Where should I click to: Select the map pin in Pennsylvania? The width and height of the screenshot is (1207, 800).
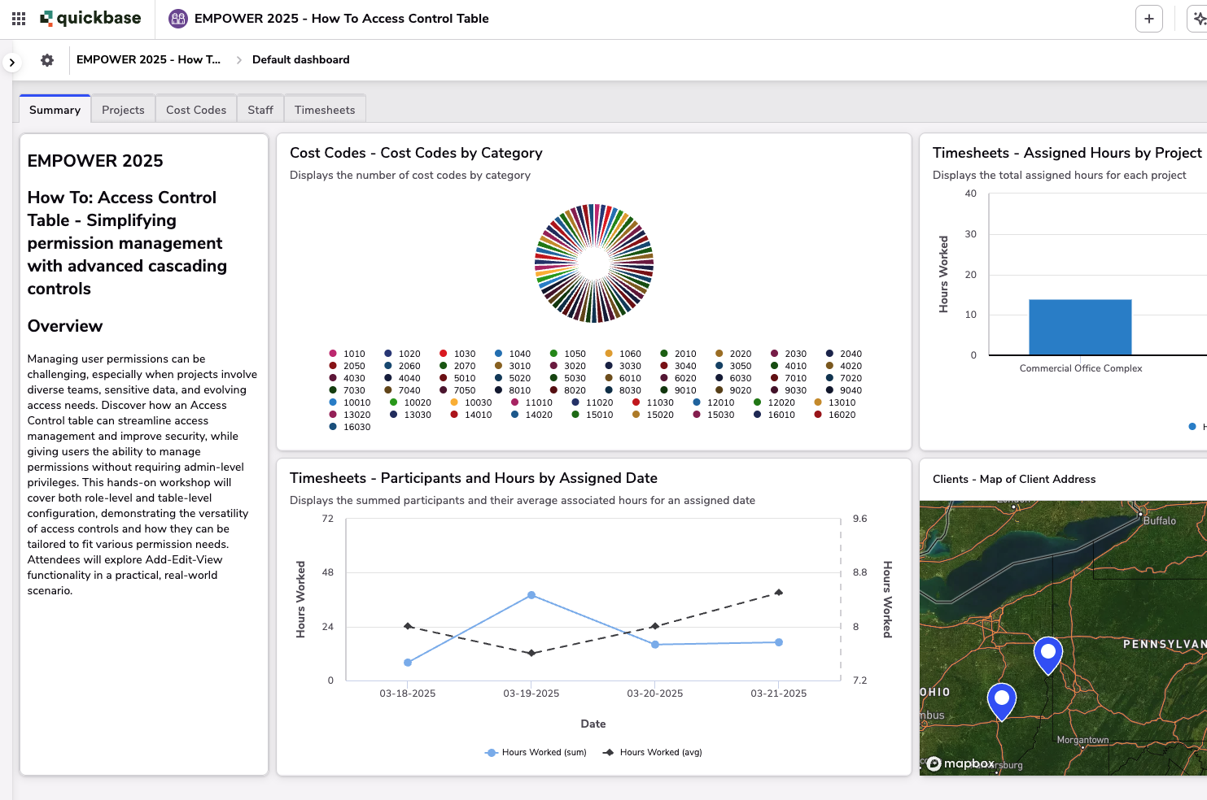[1047, 653]
